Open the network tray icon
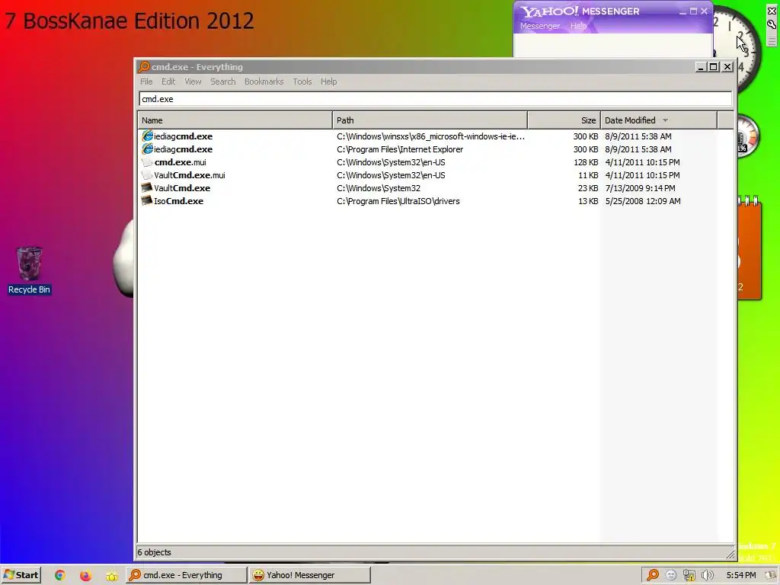 click(689, 575)
